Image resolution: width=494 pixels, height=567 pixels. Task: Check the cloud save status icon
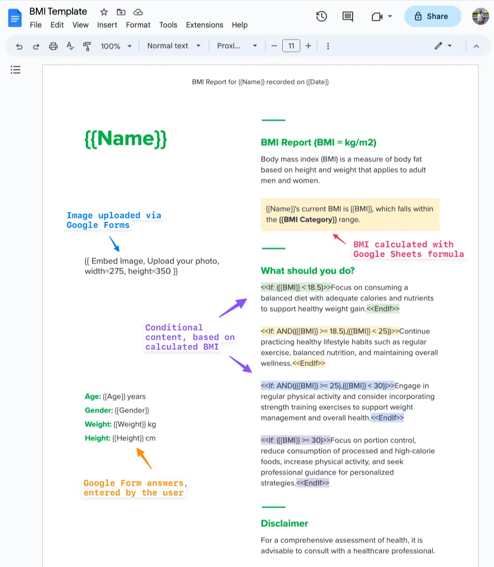click(138, 12)
